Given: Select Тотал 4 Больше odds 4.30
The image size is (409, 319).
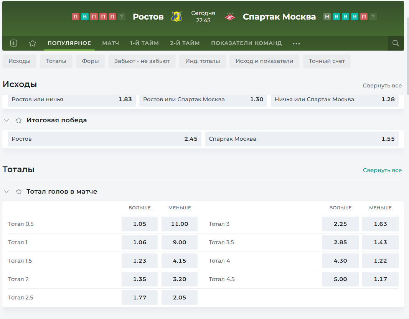Looking at the screenshot, I should [x=340, y=261].
